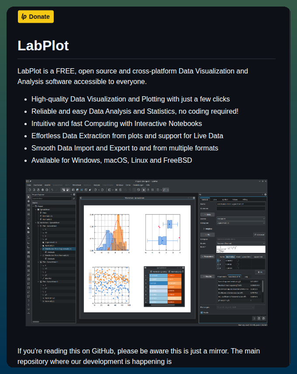Open the Source dropdown showing Histogram
The height and width of the screenshot is (374, 297).
pos(241,219)
